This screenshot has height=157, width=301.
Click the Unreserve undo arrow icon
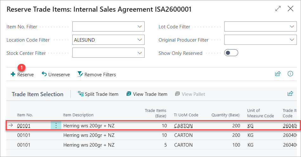[44, 74]
